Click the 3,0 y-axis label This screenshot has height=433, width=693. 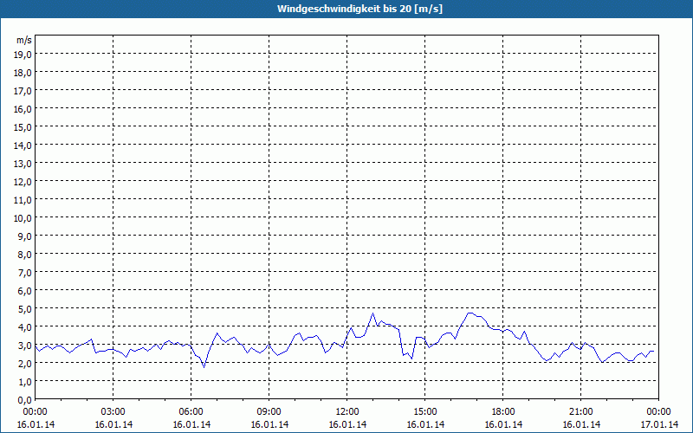click(26, 345)
